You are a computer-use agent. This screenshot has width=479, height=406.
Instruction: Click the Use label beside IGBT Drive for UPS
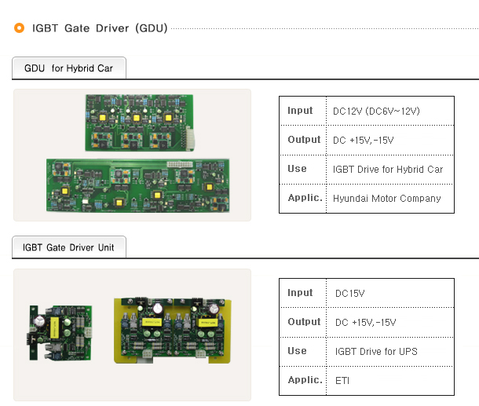pyautogui.click(x=297, y=351)
